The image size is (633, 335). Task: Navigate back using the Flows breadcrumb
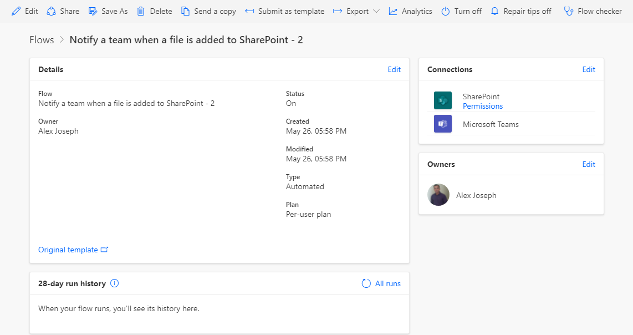point(41,39)
